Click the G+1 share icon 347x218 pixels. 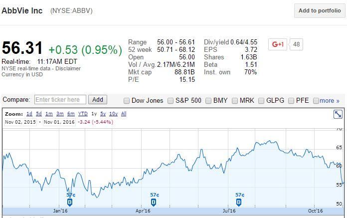[x=278, y=44]
